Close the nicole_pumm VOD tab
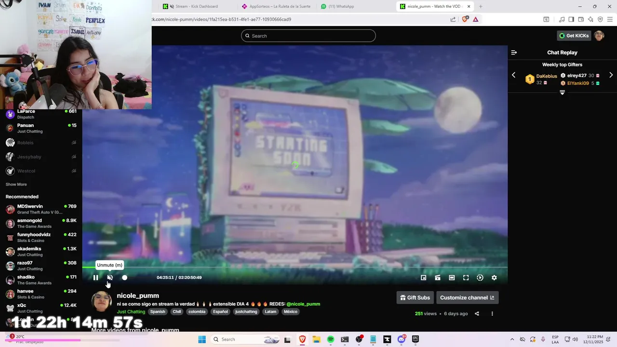The width and height of the screenshot is (617, 347). pos(469,6)
